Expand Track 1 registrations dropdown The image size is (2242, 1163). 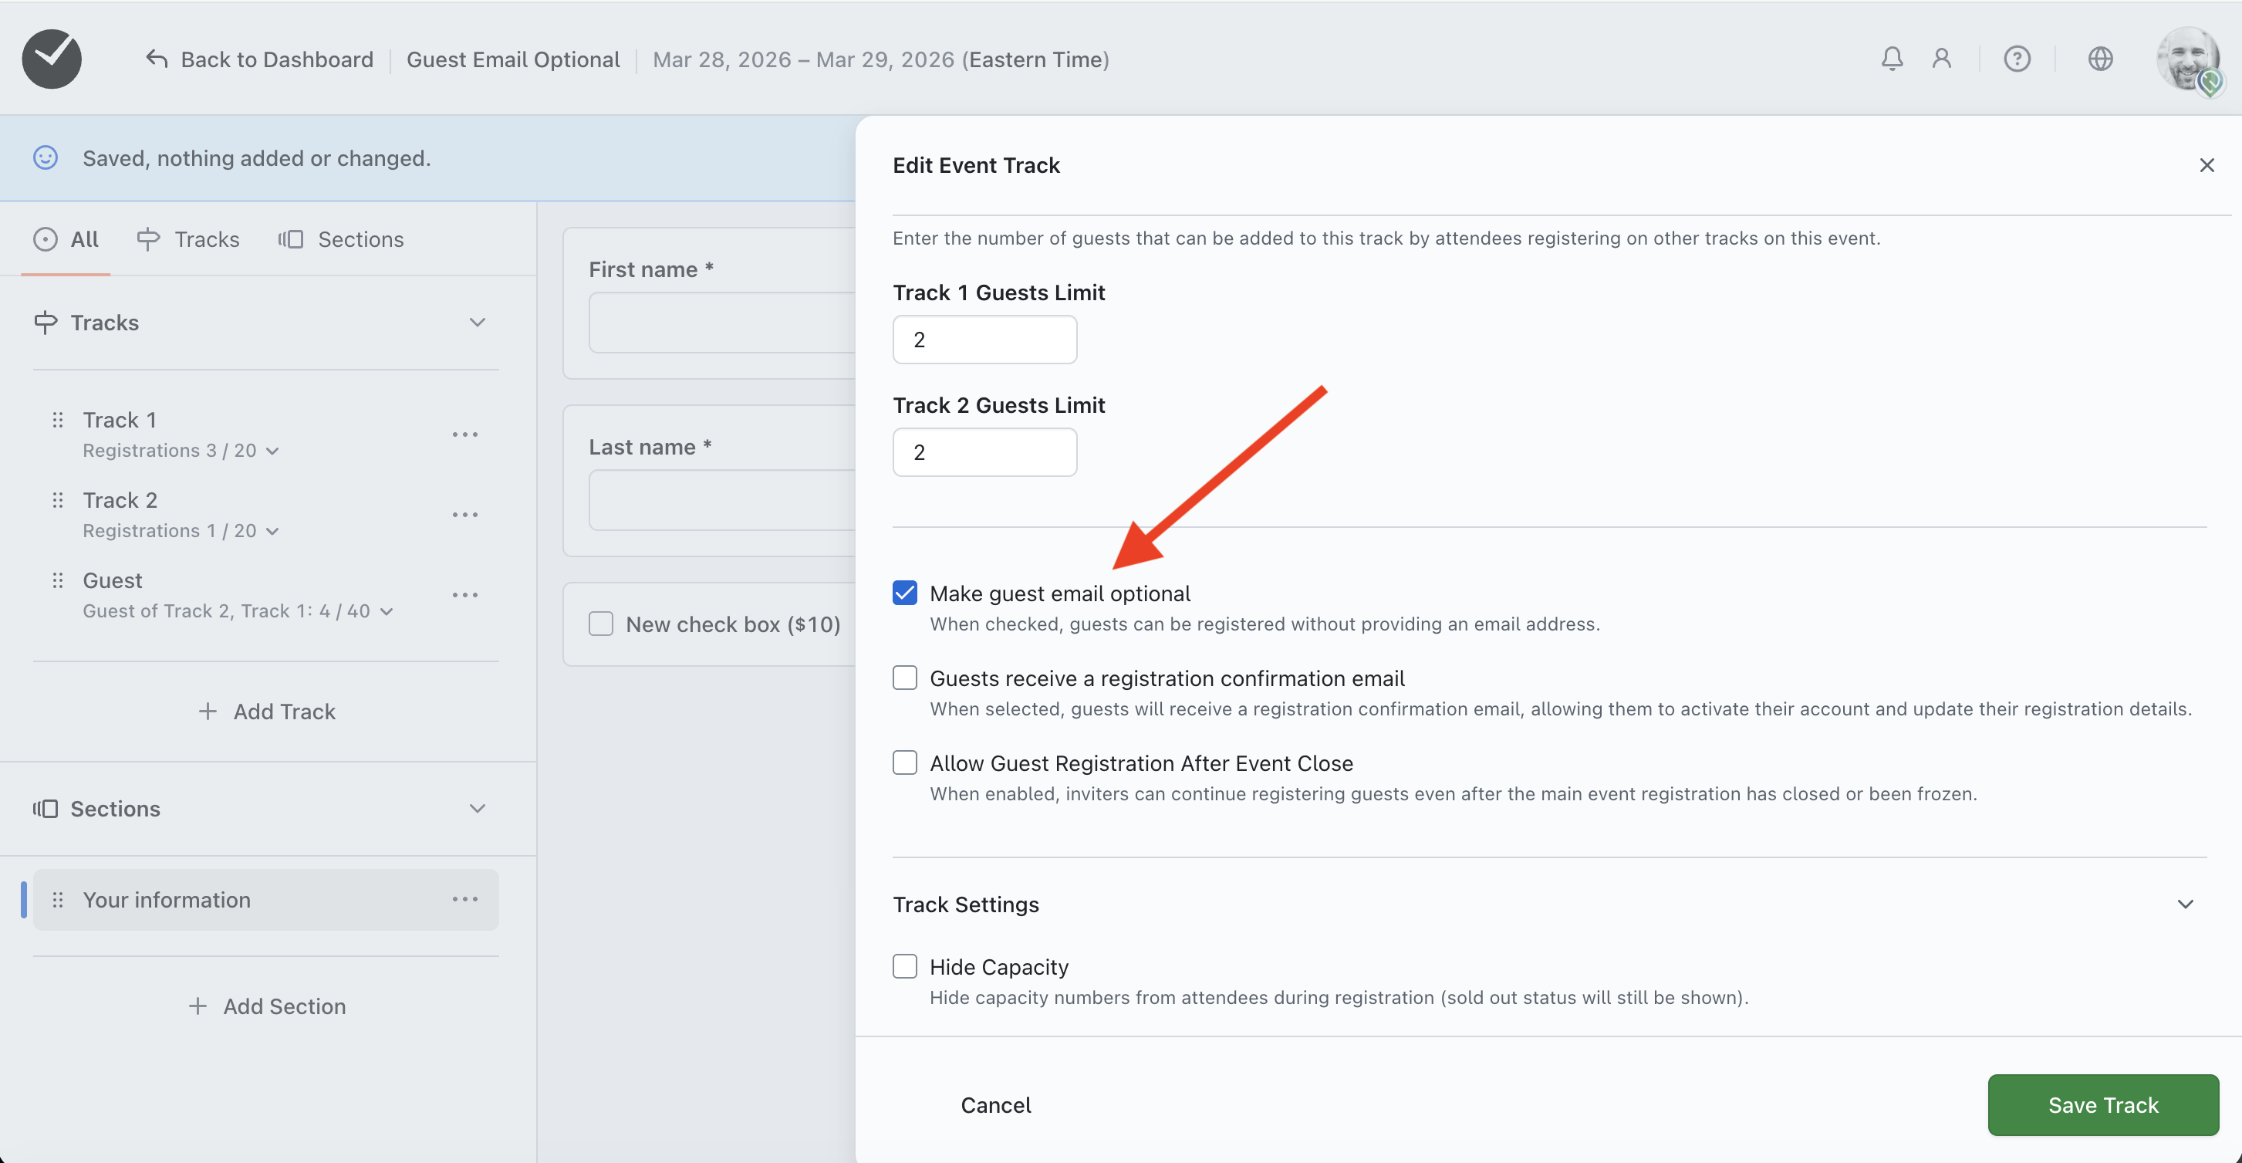point(272,451)
